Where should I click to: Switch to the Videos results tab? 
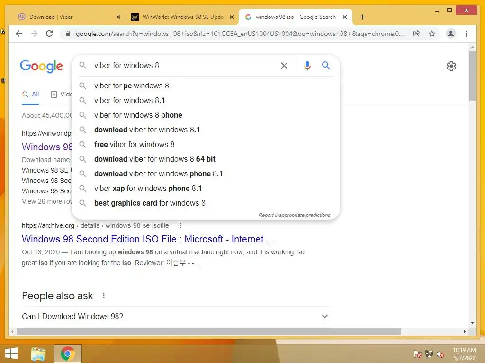click(61, 95)
